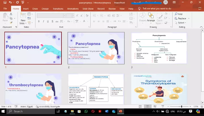Decrease list indent level
The height and width of the screenshot is (116, 204).
[109, 16]
